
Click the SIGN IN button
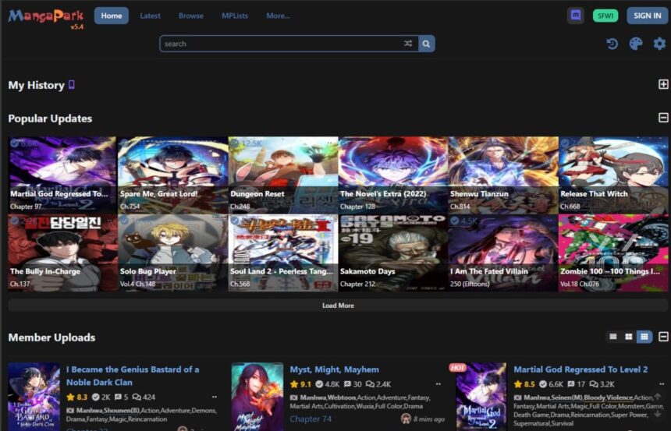(647, 16)
